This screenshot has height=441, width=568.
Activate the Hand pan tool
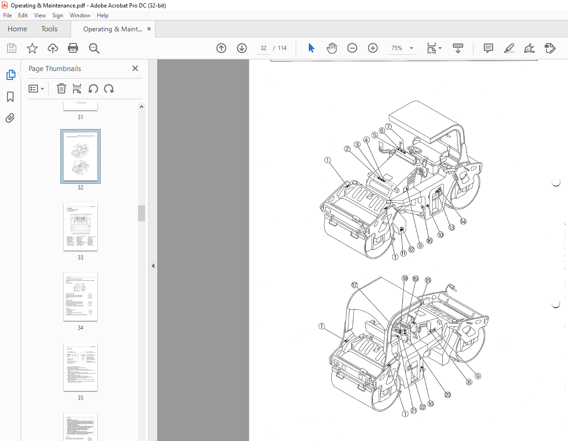point(332,48)
